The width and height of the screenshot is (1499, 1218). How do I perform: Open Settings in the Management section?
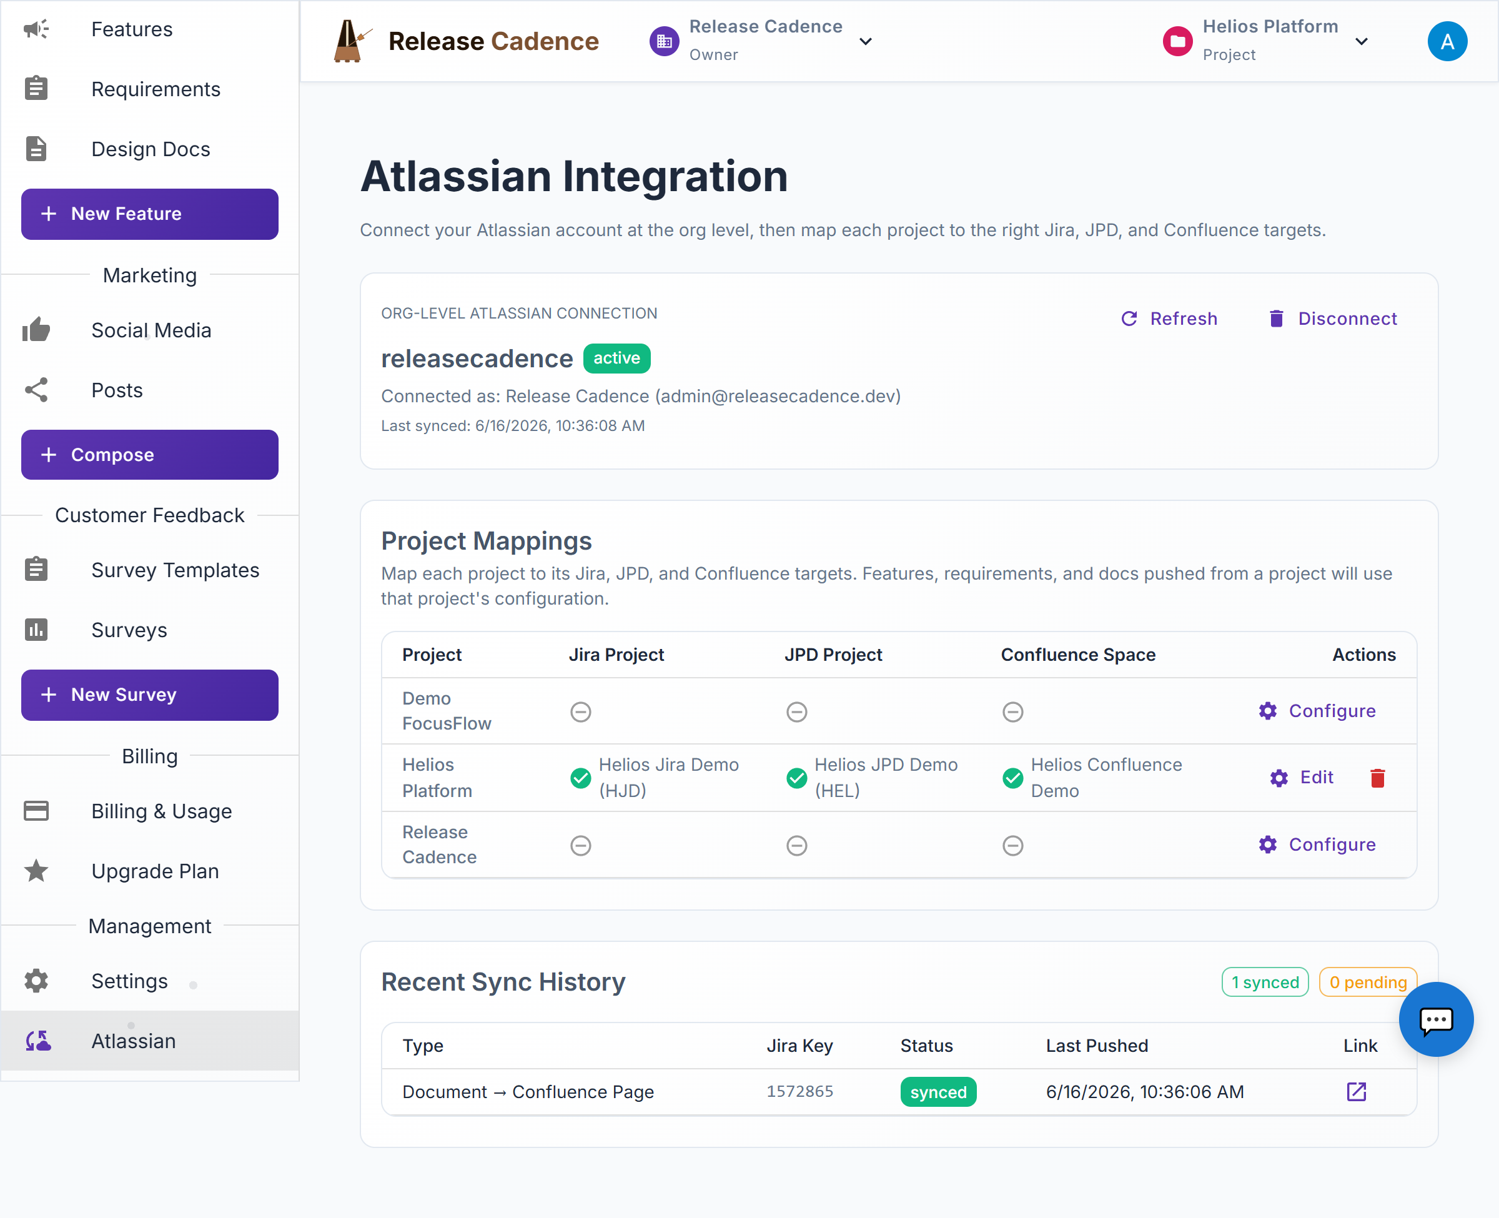click(150, 980)
